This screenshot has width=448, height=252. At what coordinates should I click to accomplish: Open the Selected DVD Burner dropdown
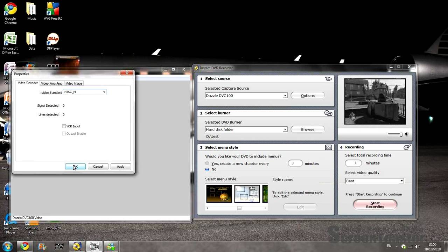click(285, 129)
